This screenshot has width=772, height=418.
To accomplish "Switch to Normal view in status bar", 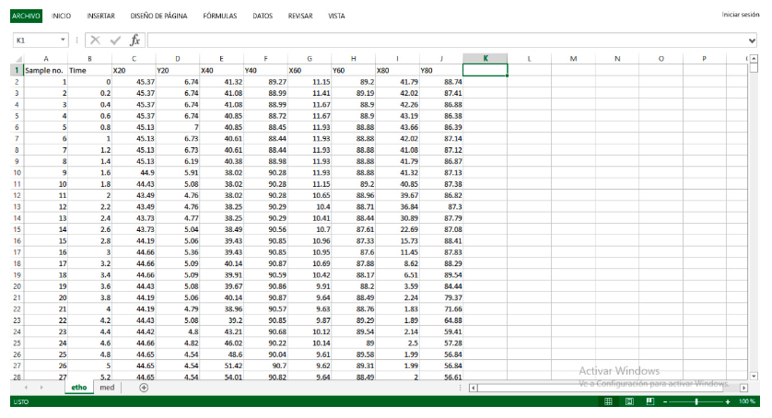I will click(608, 402).
